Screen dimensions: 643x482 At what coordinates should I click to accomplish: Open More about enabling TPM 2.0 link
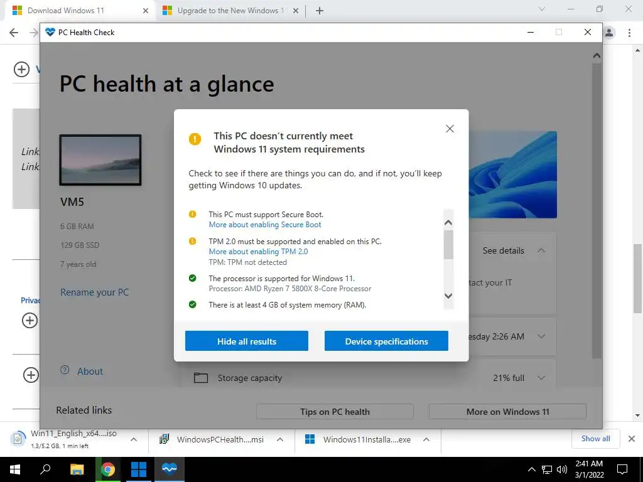pyautogui.click(x=258, y=252)
